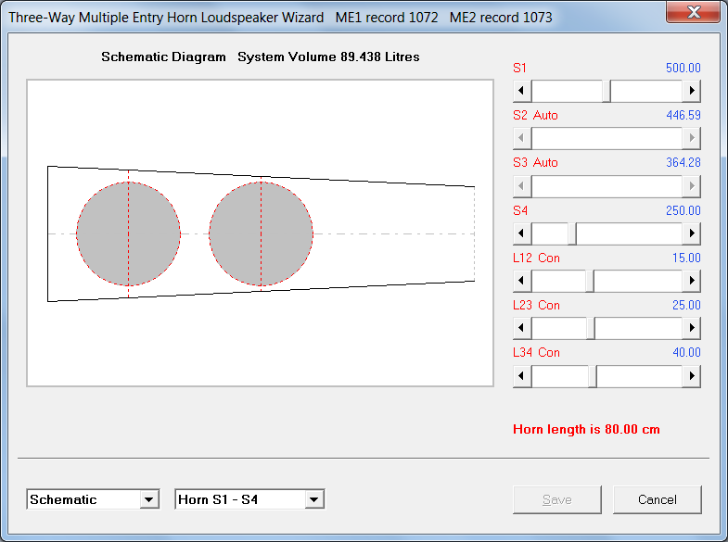Click the S3 Auto slider right arrow

(x=691, y=186)
